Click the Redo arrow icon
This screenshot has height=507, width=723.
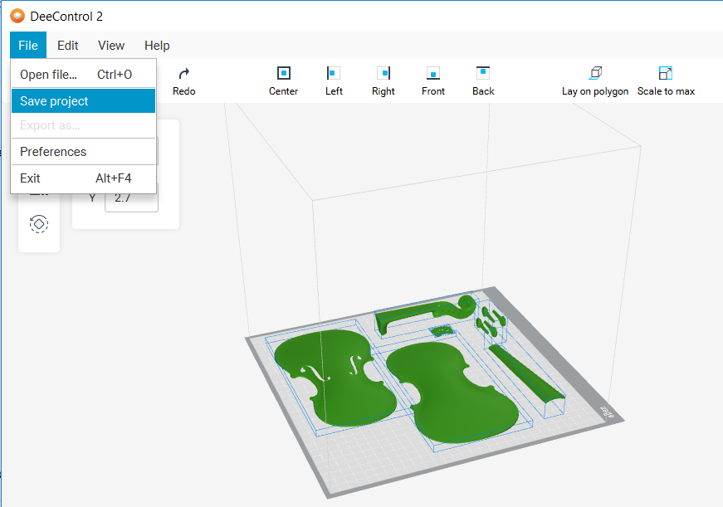click(x=183, y=74)
